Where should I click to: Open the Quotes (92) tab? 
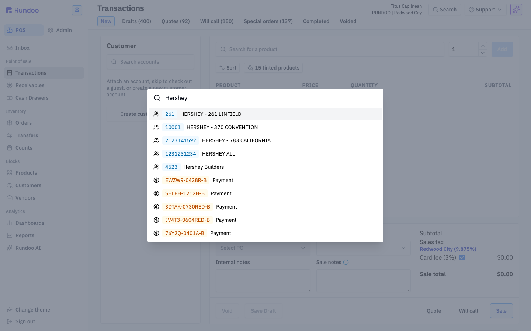[x=176, y=21]
